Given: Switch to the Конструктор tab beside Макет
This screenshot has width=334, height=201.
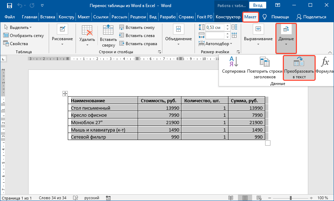Looking at the screenshot, I should pyautogui.click(x=228, y=17).
